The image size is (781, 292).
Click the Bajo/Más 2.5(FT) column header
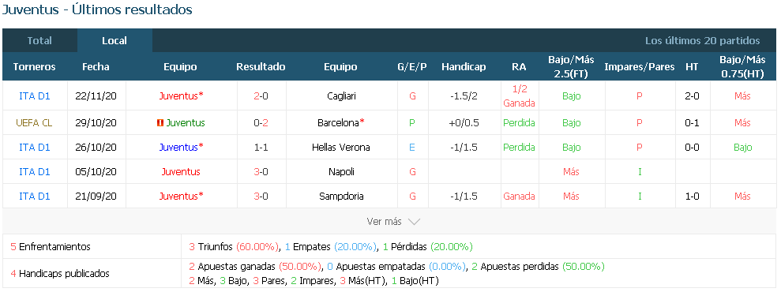click(x=571, y=66)
